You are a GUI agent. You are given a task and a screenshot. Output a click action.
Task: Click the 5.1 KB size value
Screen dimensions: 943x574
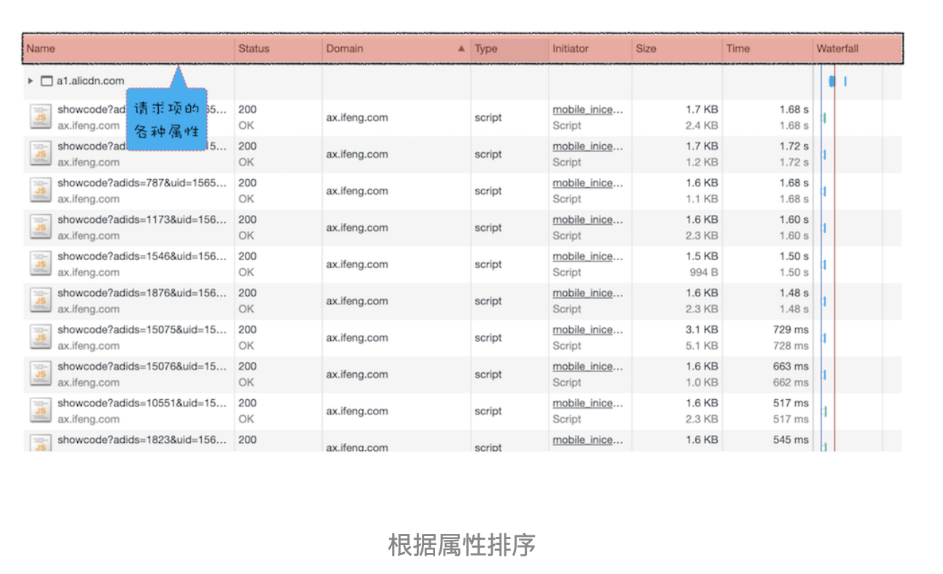click(x=702, y=346)
